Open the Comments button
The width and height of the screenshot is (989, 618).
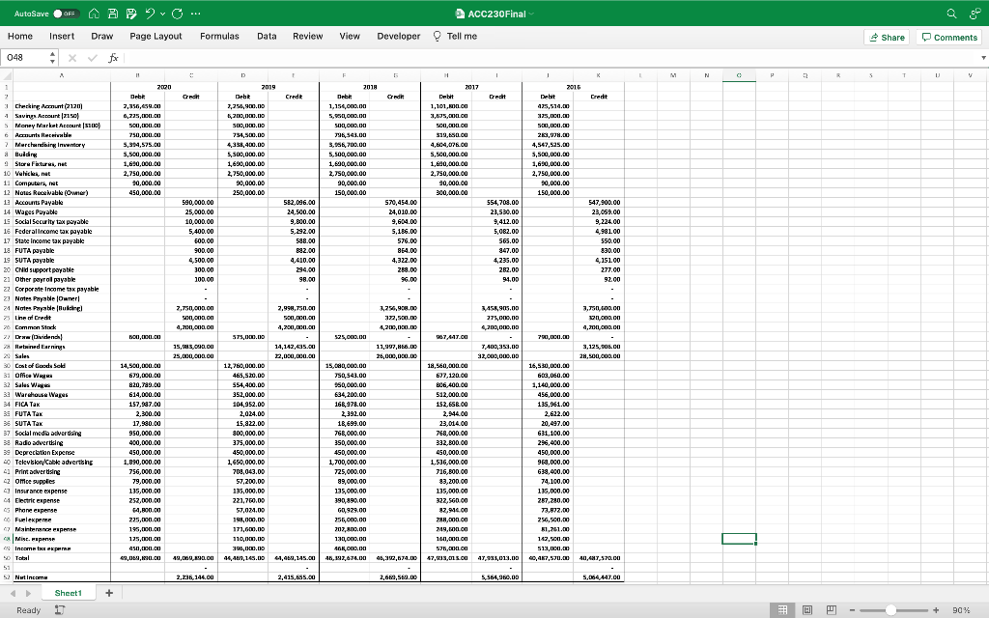pyautogui.click(x=948, y=35)
